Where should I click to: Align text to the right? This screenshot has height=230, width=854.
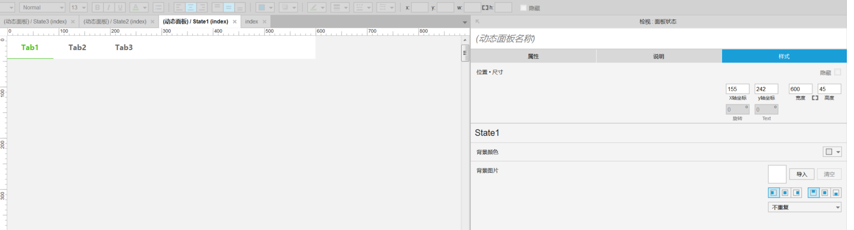click(202, 8)
